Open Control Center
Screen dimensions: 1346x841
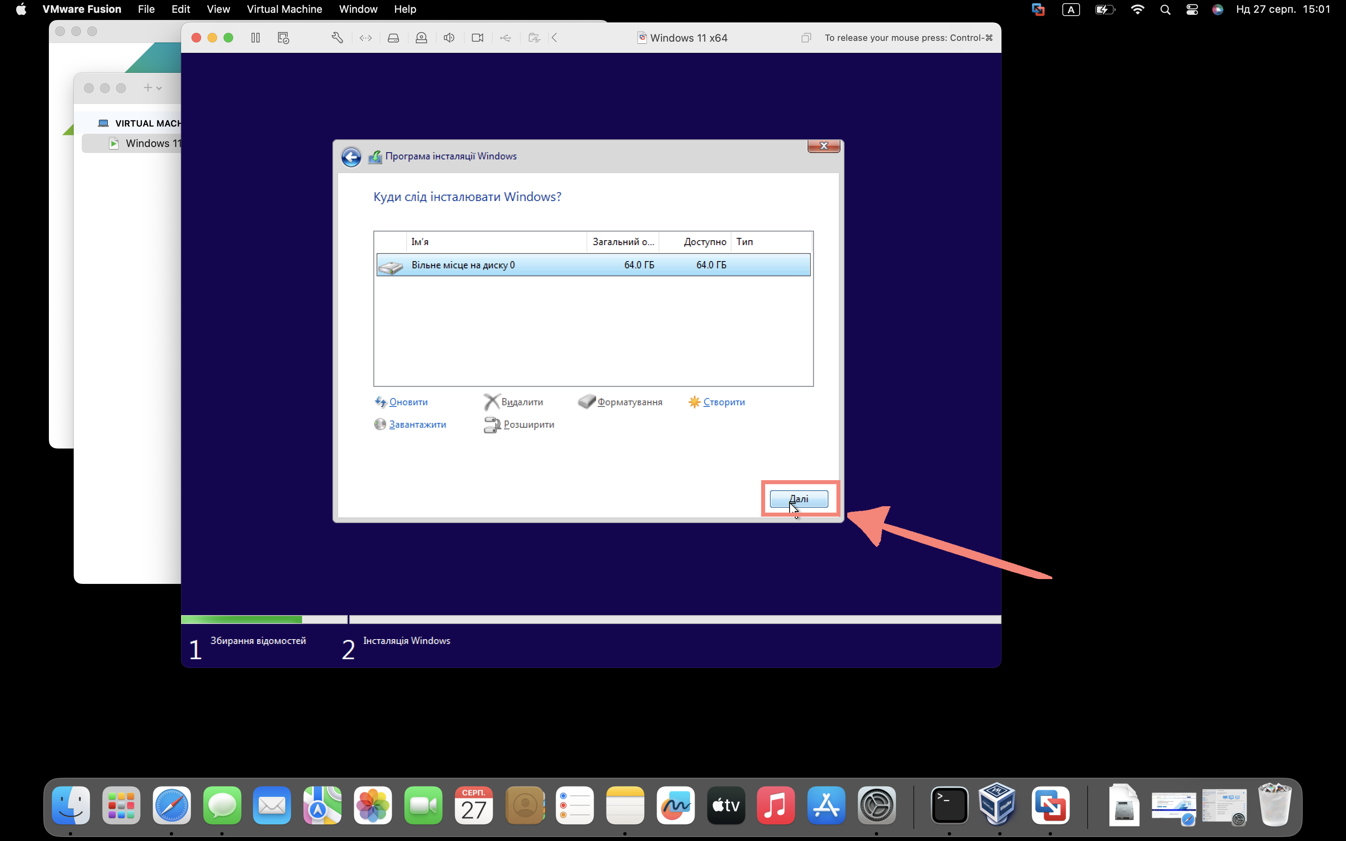1192,9
